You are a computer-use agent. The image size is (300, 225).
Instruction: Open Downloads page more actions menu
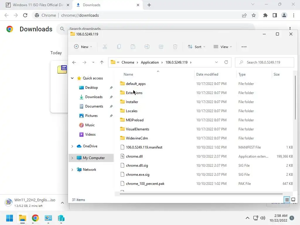pyautogui.click(x=290, y=28)
